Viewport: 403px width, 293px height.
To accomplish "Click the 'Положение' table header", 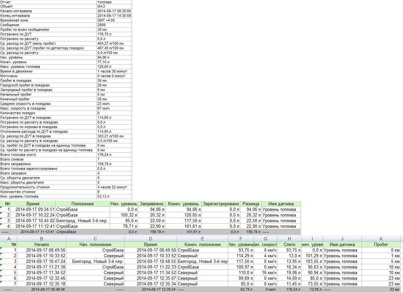I will pos(83,204).
